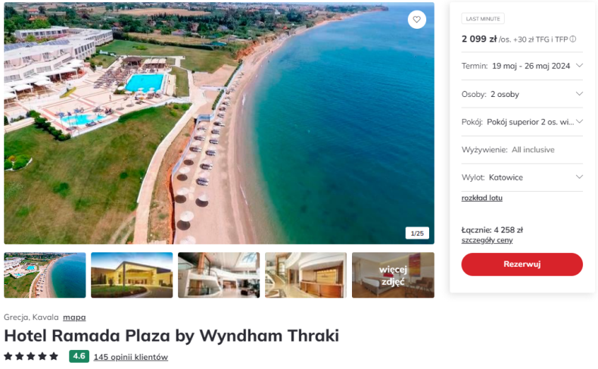Select the beach aerial thumbnail
Viewport: 598px width, 369px height.
(45, 275)
